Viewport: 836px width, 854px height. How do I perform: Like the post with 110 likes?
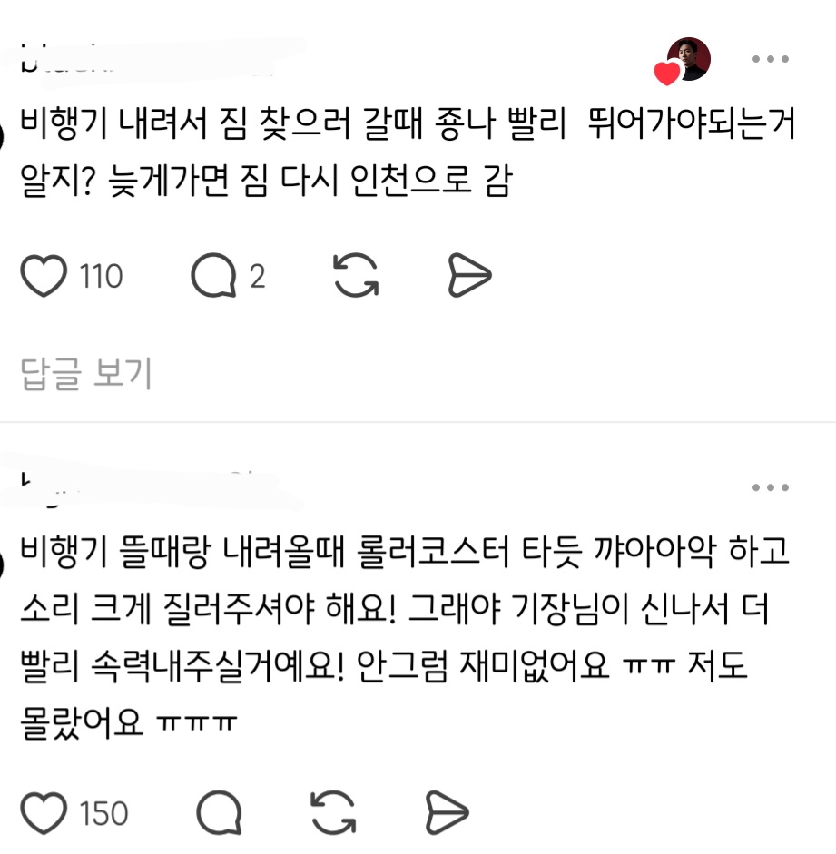coord(44,276)
